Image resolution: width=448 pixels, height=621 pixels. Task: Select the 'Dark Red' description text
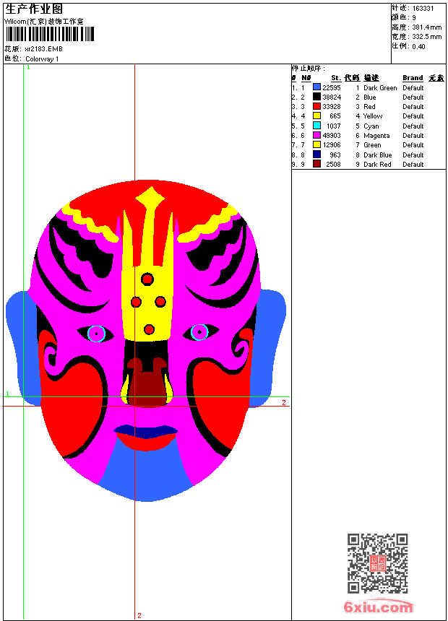tap(377, 165)
